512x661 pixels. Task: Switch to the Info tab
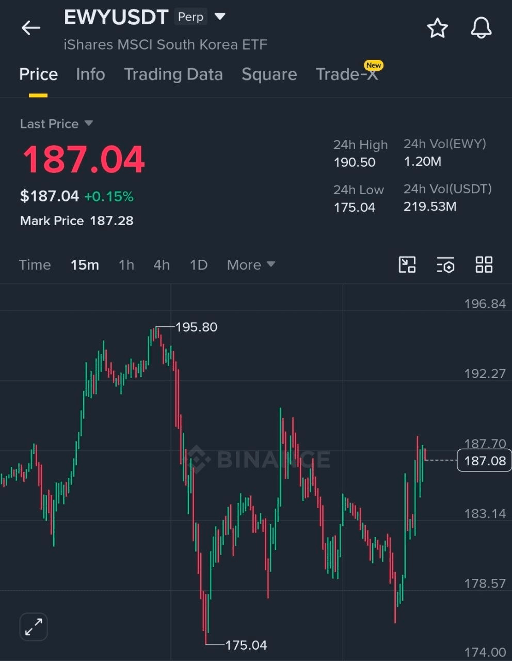[90, 74]
